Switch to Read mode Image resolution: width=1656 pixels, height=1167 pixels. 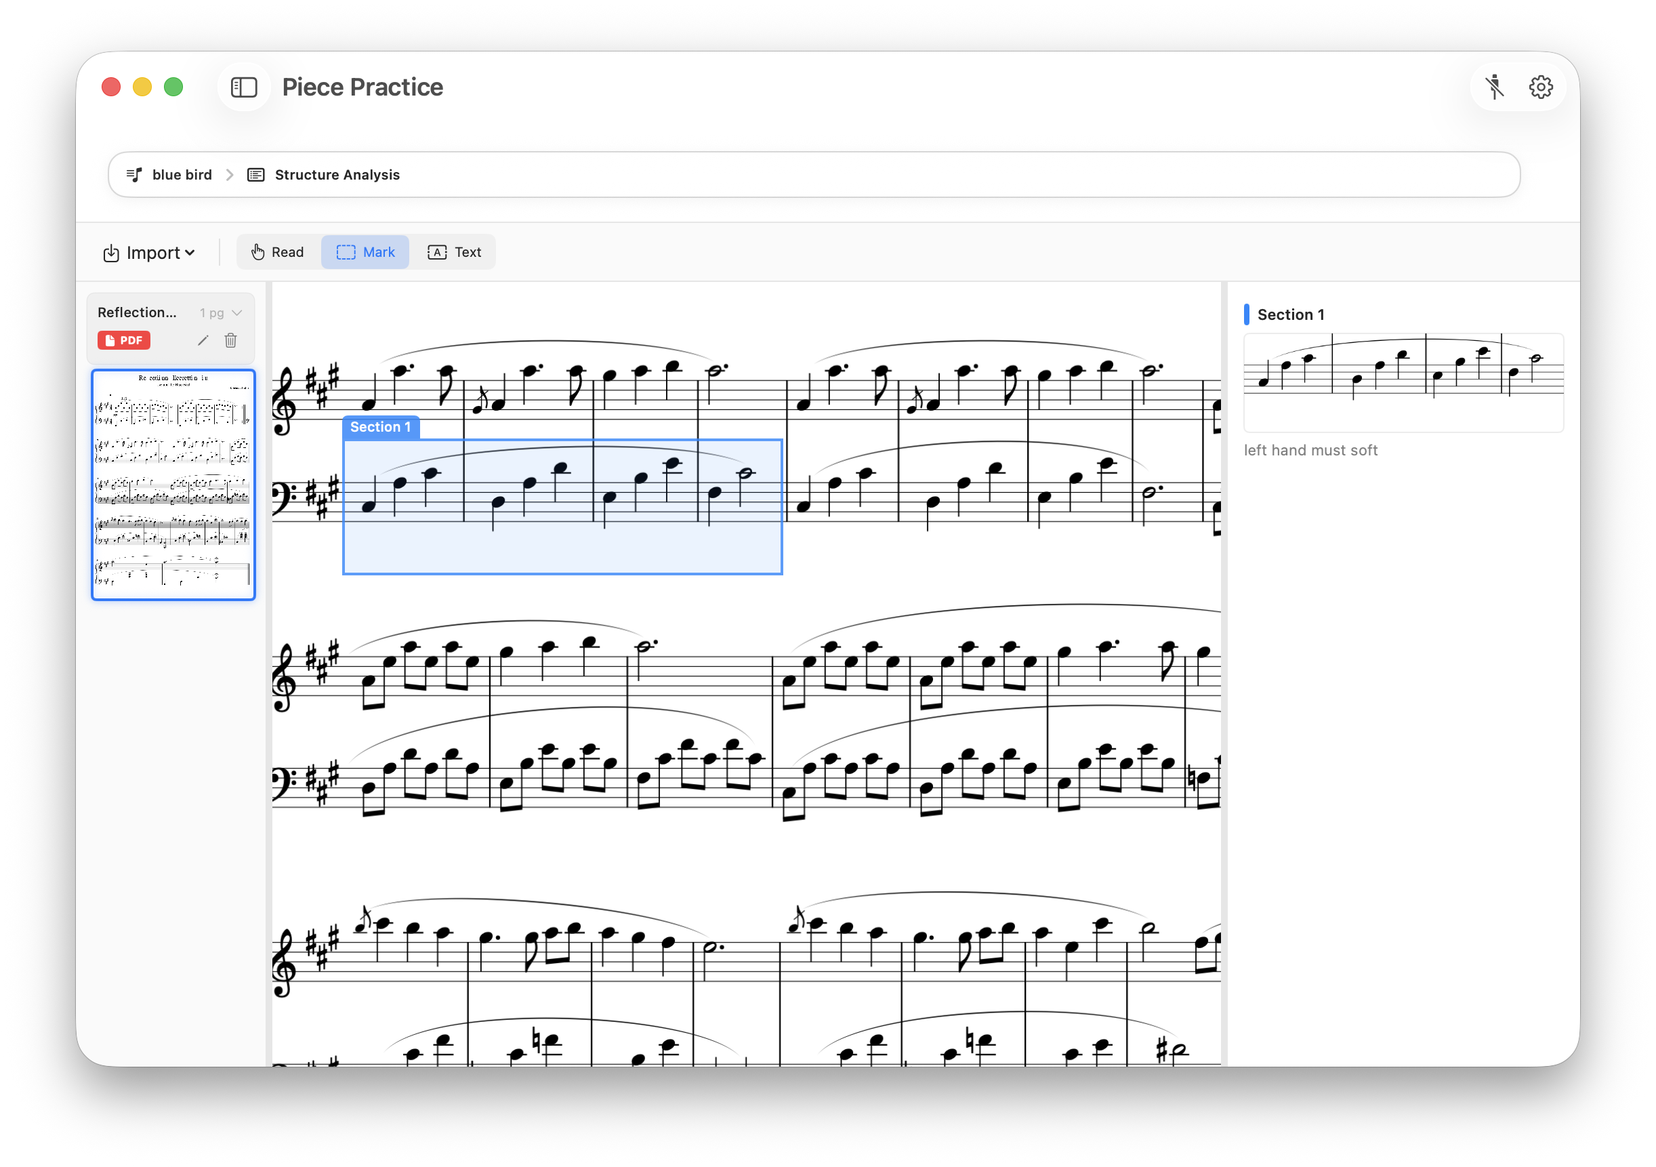pos(278,252)
